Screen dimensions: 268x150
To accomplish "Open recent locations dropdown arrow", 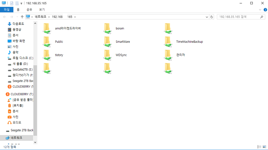I will pos(17,17).
